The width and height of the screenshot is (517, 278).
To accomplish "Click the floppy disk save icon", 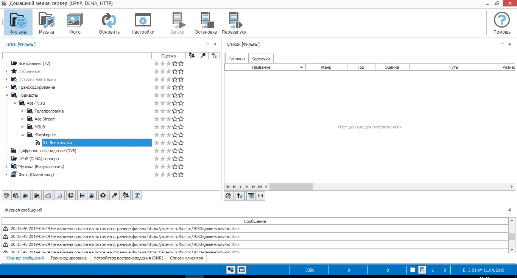I will coord(81,196).
